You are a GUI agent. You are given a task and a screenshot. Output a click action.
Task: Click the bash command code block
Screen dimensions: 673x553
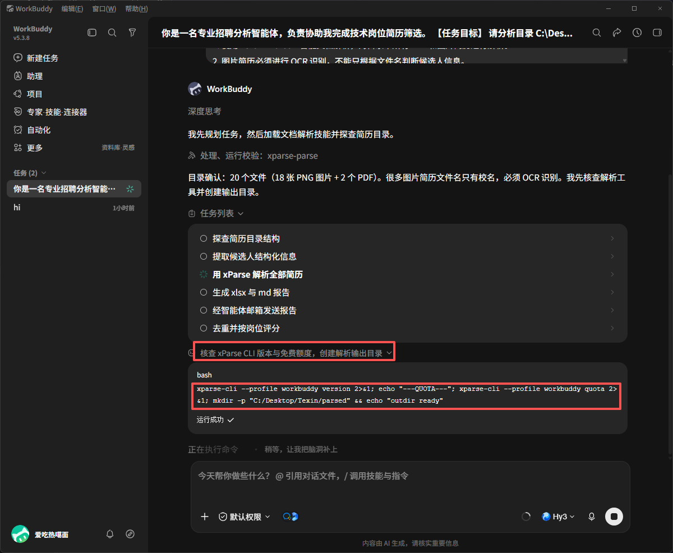[x=408, y=395]
